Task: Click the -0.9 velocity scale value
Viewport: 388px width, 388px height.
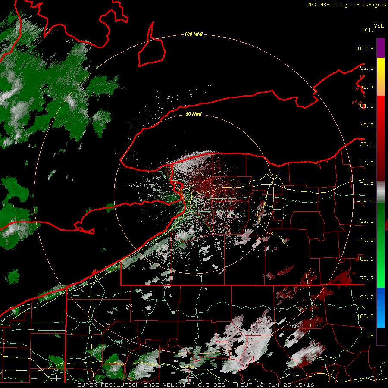Action: [367, 183]
